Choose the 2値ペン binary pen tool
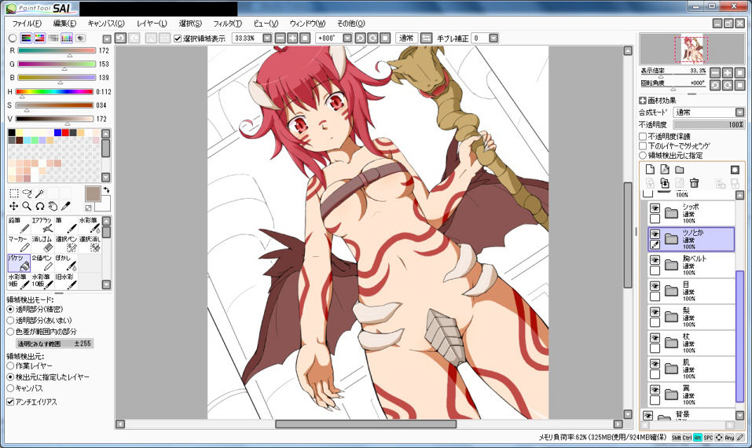This screenshot has width=752, height=448. tap(42, 263)
